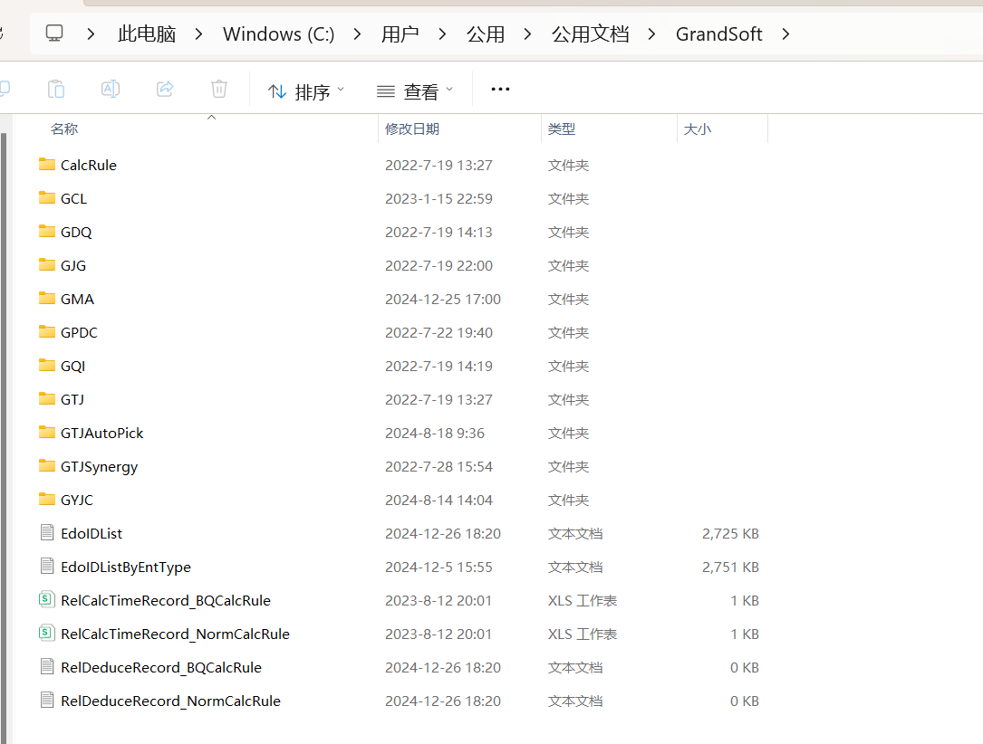Click the 2,751 KB size value
983x744 pixels.
730,567
